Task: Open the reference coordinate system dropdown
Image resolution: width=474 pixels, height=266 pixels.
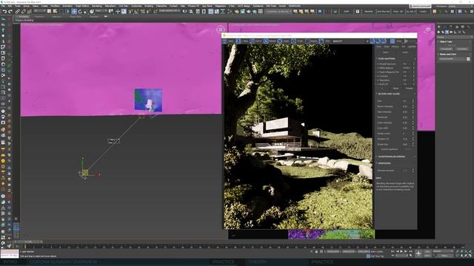Action: pyautogui.click(x=100, y=12)
